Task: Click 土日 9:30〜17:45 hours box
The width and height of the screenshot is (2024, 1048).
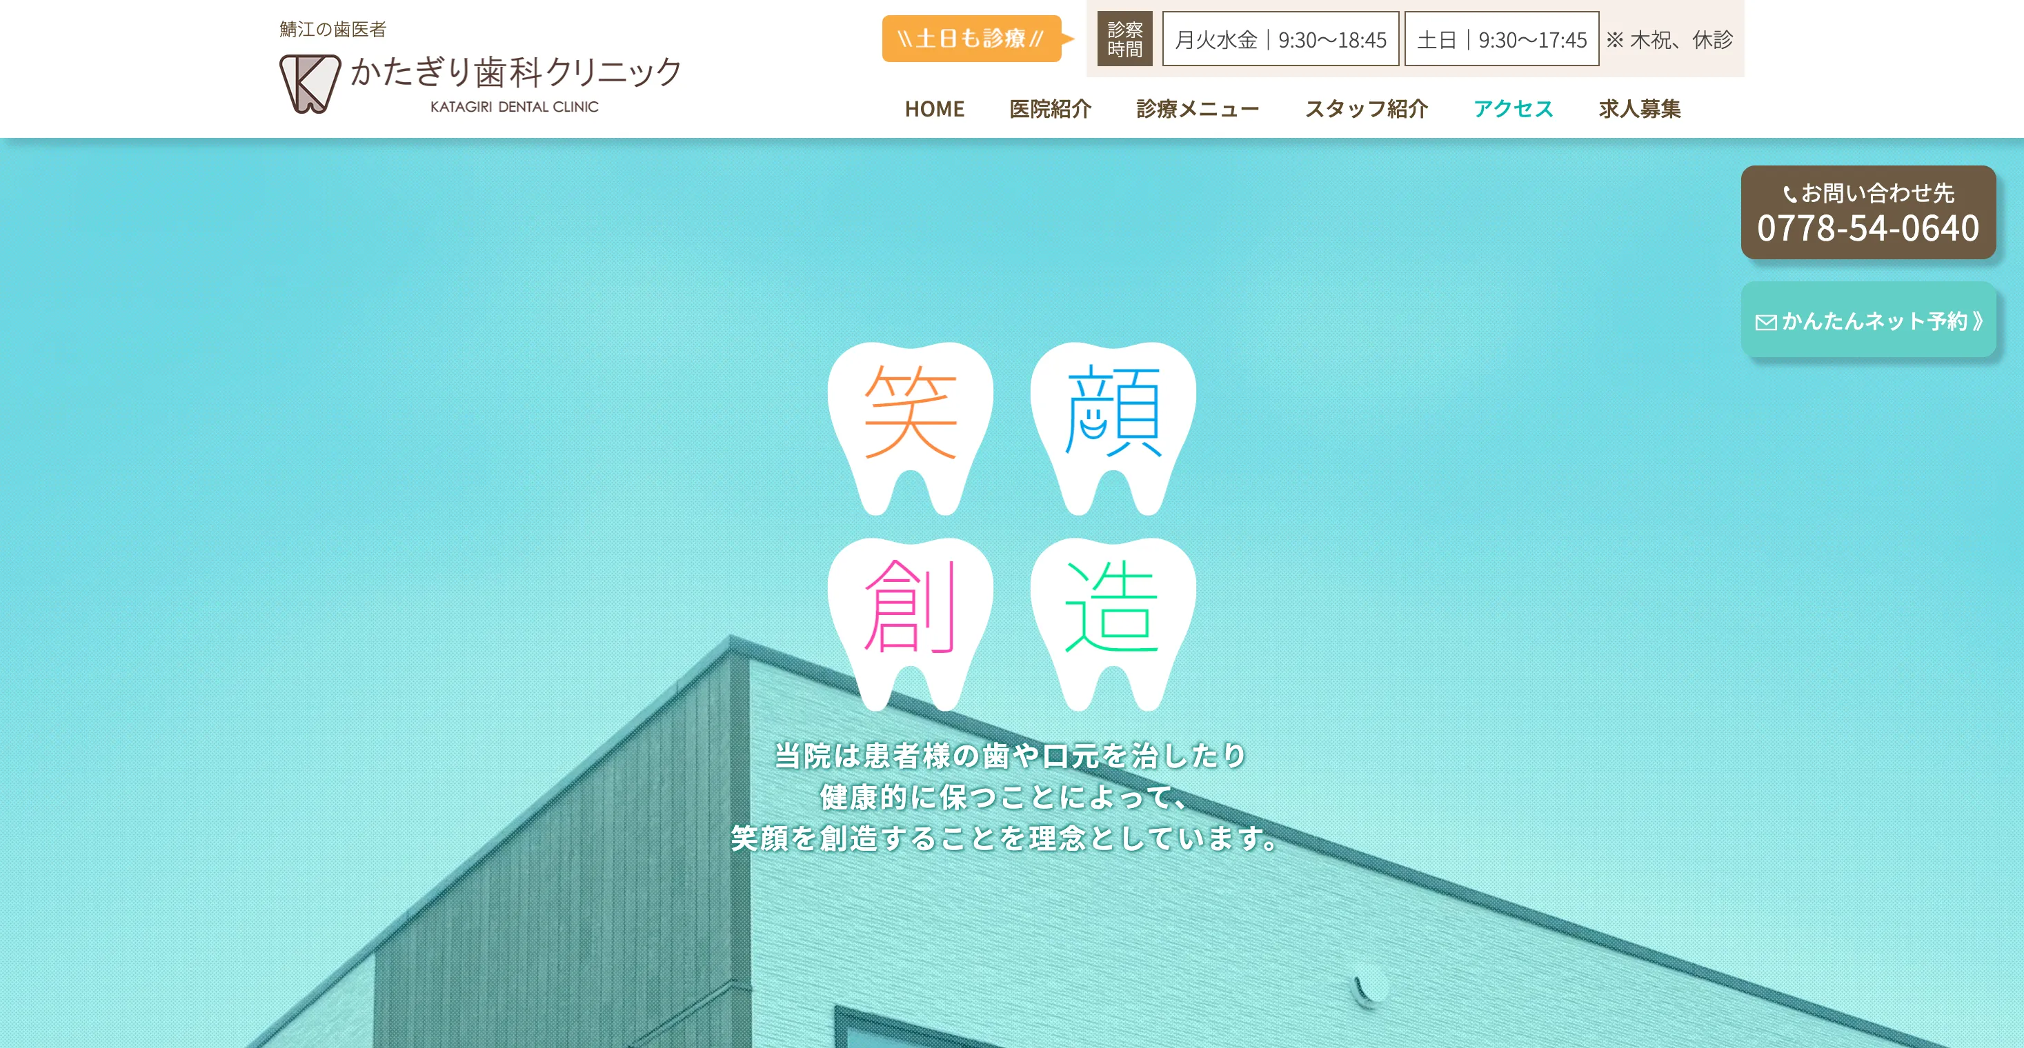Action: [1502, 39]
